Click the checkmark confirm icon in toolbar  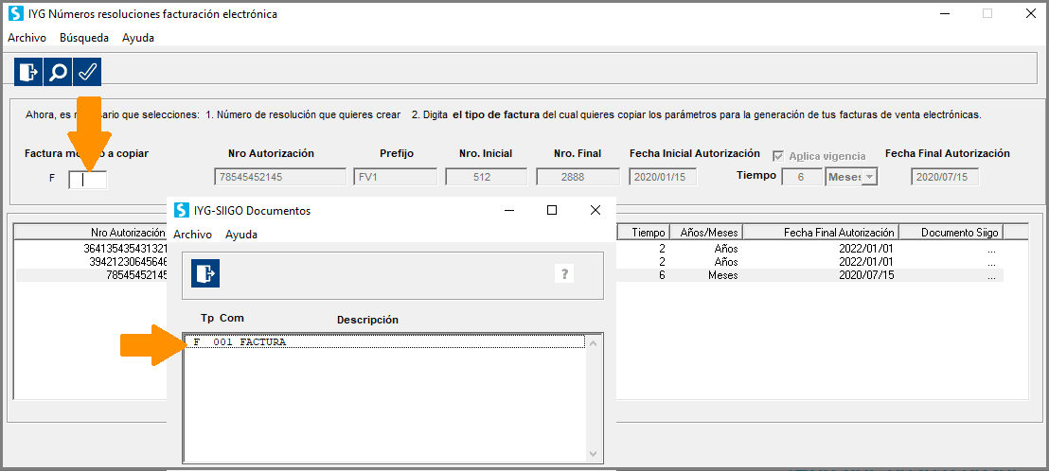pyautogui.click(x=87, y=72)
